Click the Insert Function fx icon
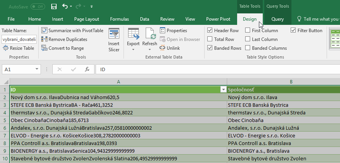340x163 pixels. (x=87, y=69)
